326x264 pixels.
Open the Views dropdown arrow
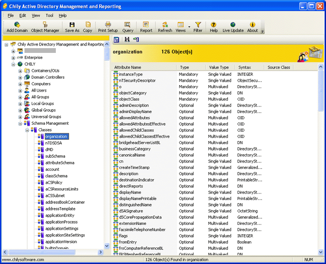[x=189, y=27]
